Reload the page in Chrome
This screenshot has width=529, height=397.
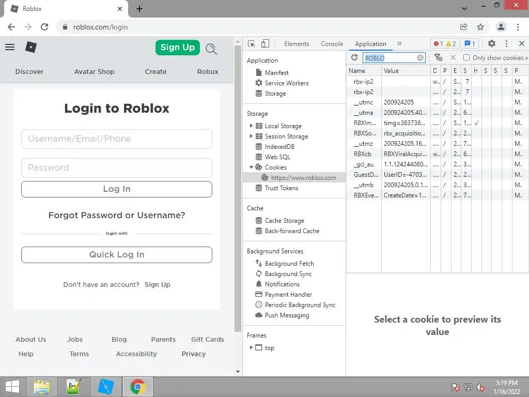pos(44,27)
